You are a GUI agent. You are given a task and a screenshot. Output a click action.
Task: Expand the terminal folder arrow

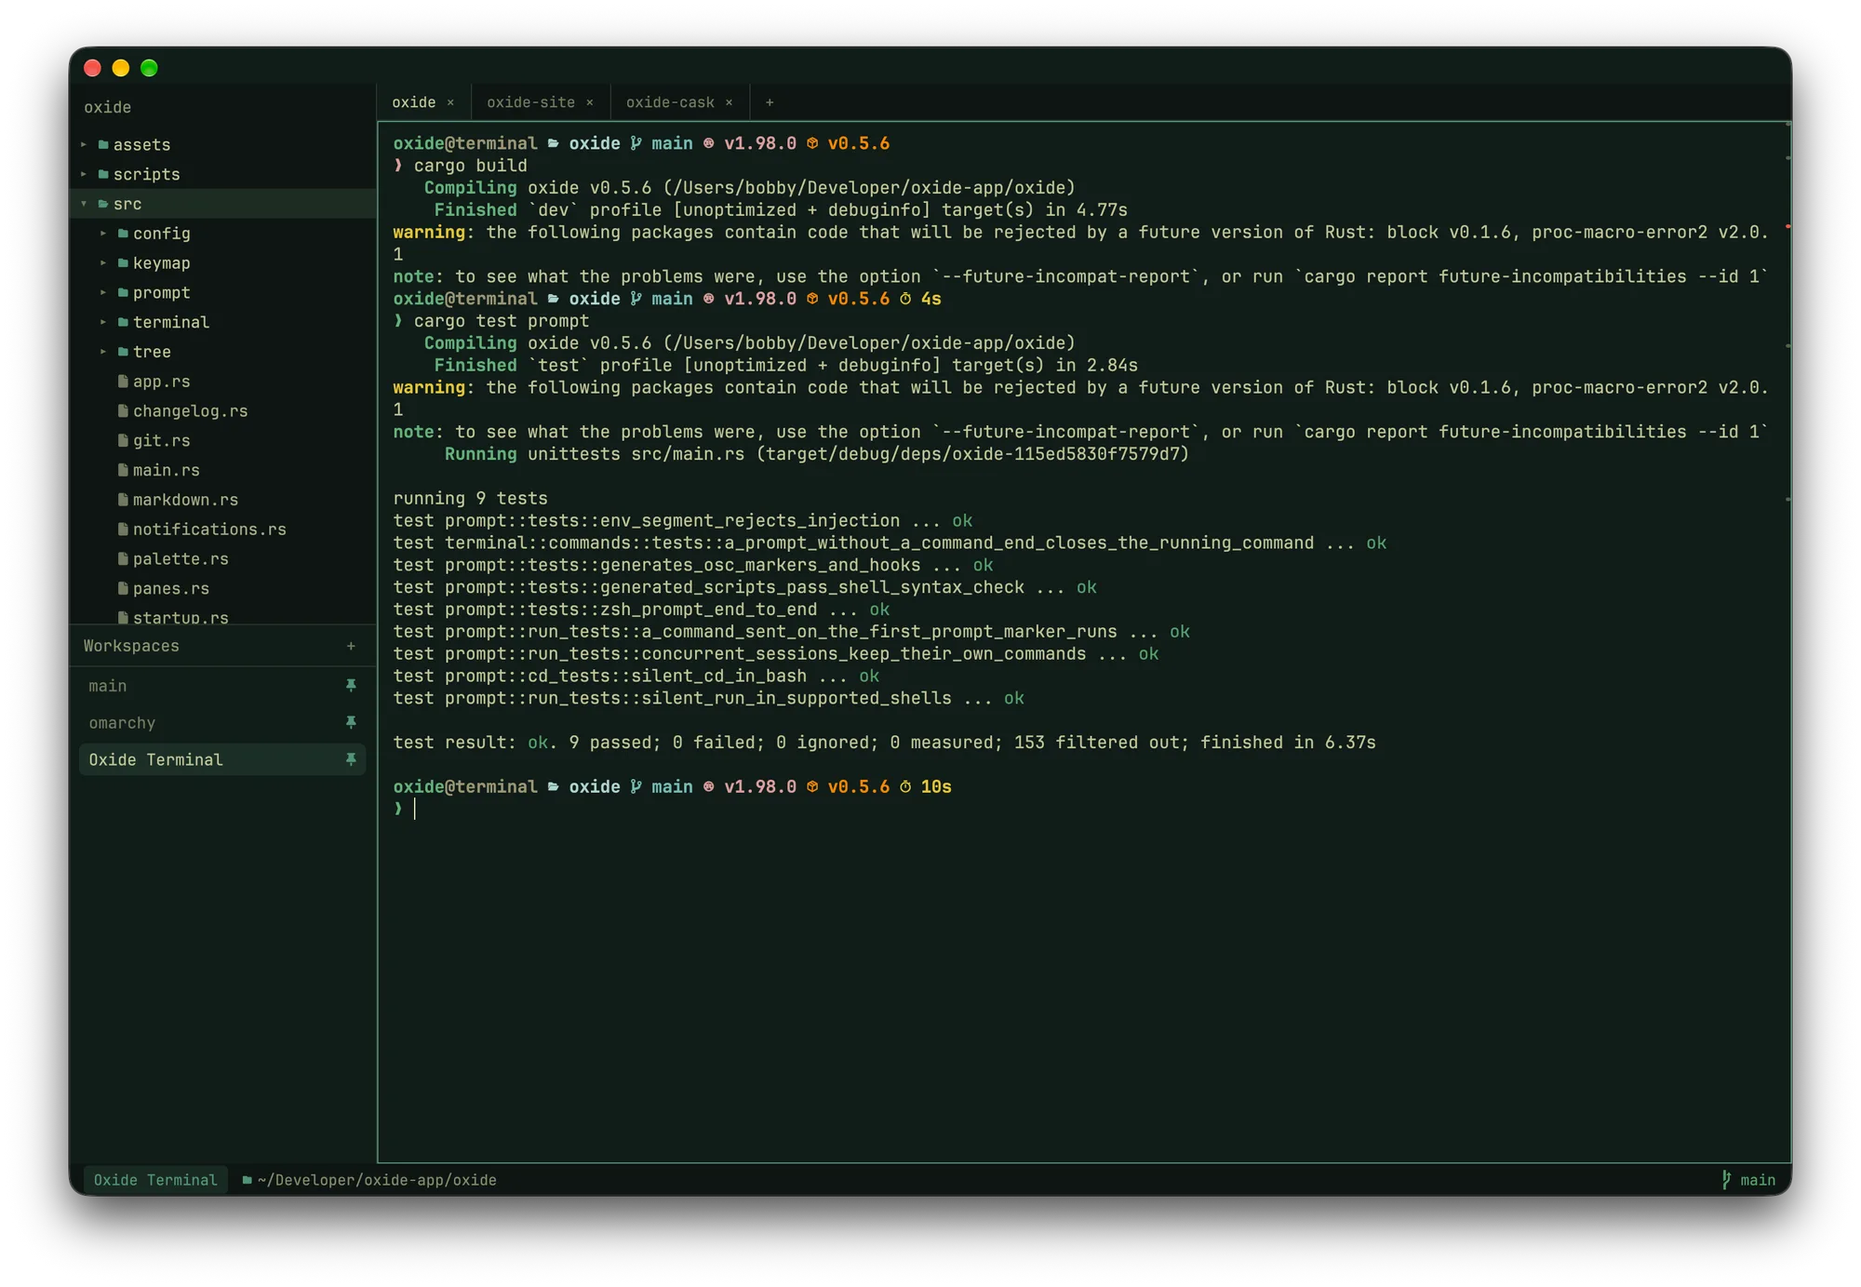coord(103,322)
